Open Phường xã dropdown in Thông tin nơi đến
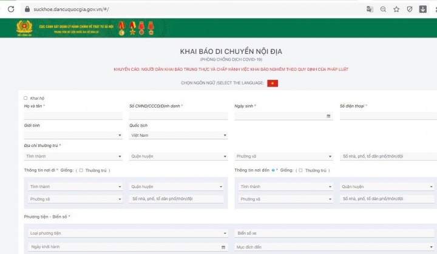The image size is (437, 254). (x=286, y=199)
